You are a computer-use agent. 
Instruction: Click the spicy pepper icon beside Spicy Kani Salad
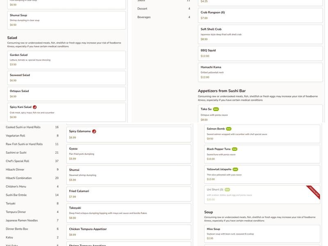pyautogui.click(x=35, y=107)
